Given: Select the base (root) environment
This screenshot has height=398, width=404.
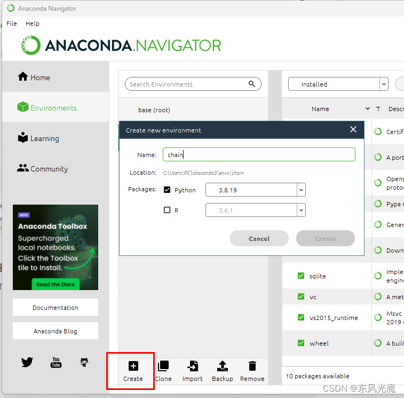Looking at the screenshot, I should tap(193, 110).
